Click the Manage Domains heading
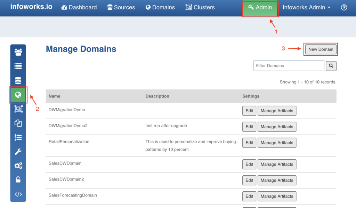 [81, 49]
